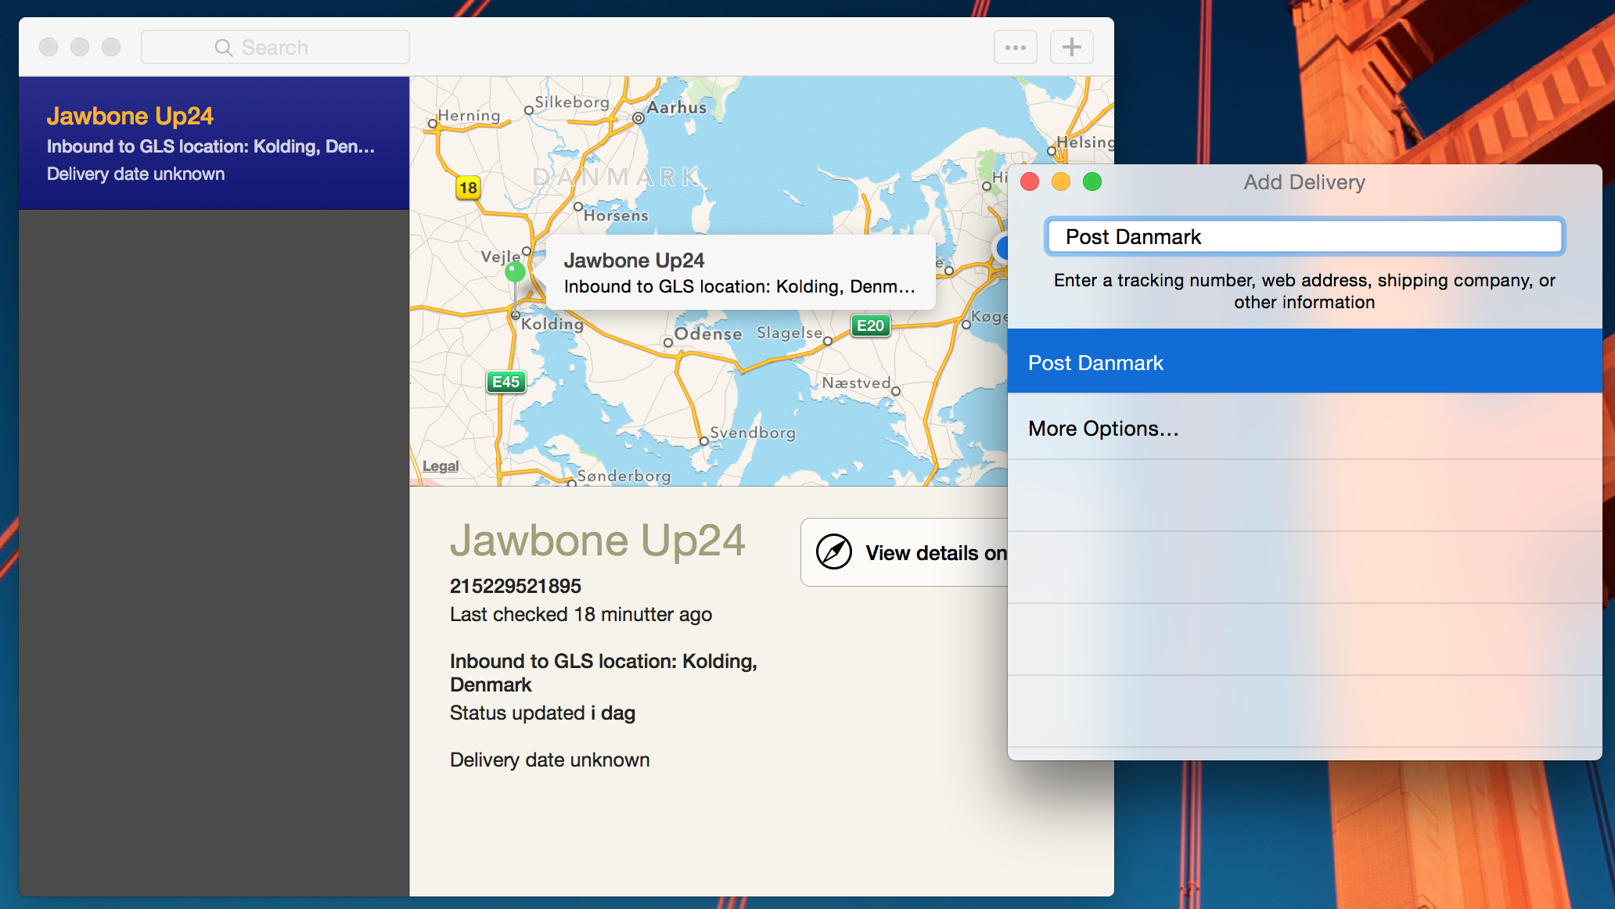1615x909 pixels.
Task: Click the yellow route 18 shield
Action: coord(468,188)
